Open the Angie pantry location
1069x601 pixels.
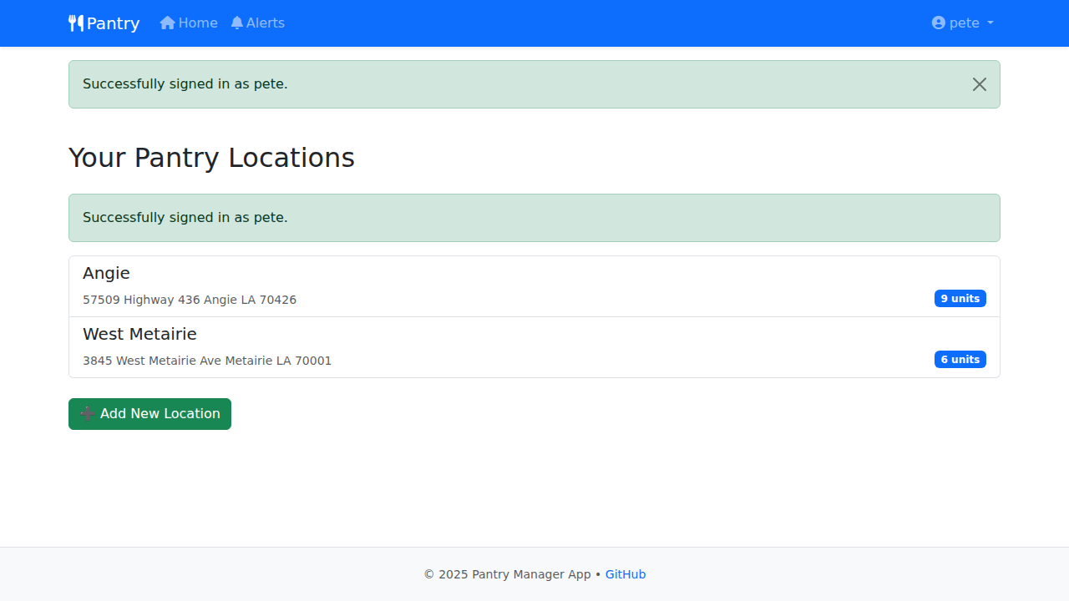[x=106, y=273]
